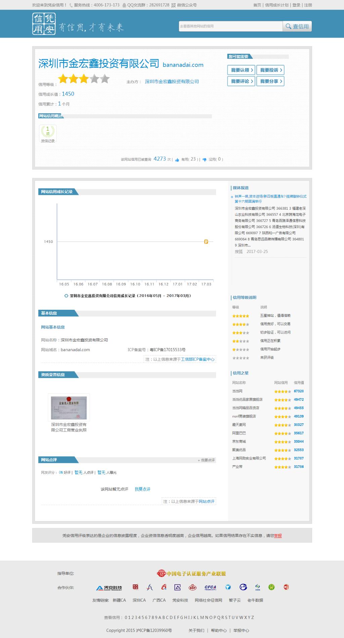The width and height of the screenshot is (344, 638).
Task: Click the red 举报 link
Action: [278, 536]
